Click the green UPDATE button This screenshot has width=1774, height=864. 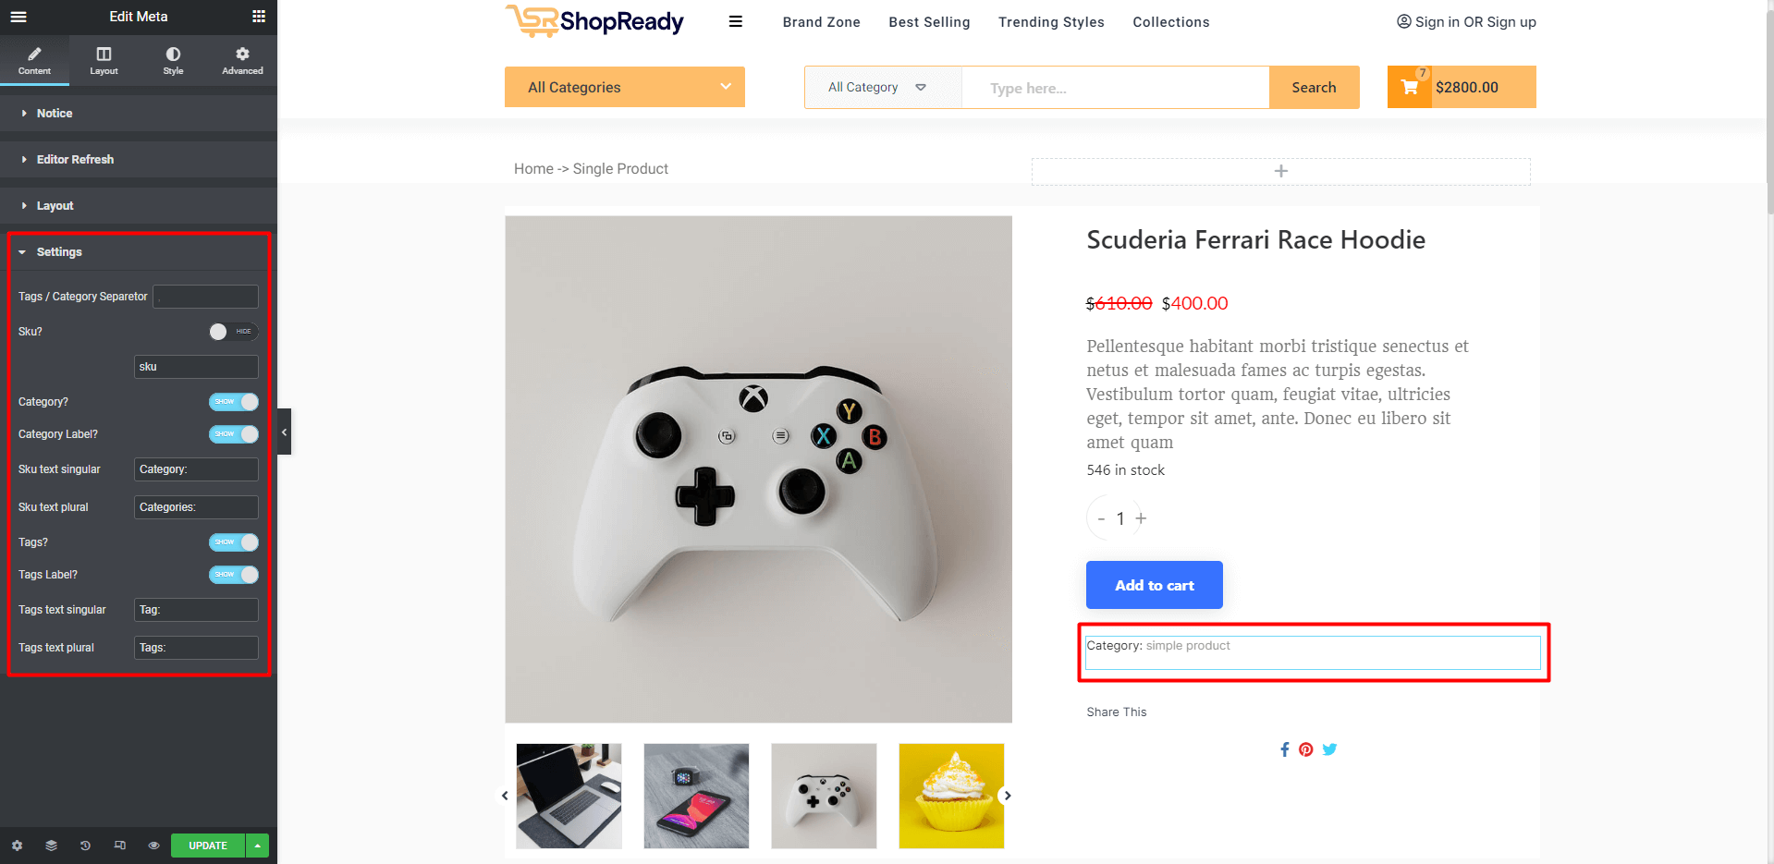(x=208, y=846)
